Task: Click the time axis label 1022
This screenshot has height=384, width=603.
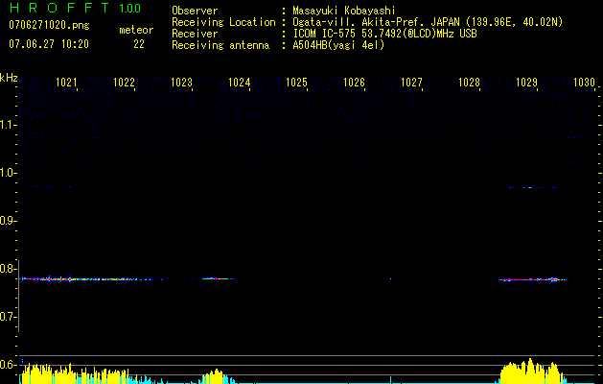Action: 124,83
